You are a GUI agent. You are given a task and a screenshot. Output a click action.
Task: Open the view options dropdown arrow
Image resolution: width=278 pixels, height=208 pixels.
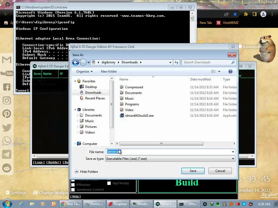coord(219,71)
